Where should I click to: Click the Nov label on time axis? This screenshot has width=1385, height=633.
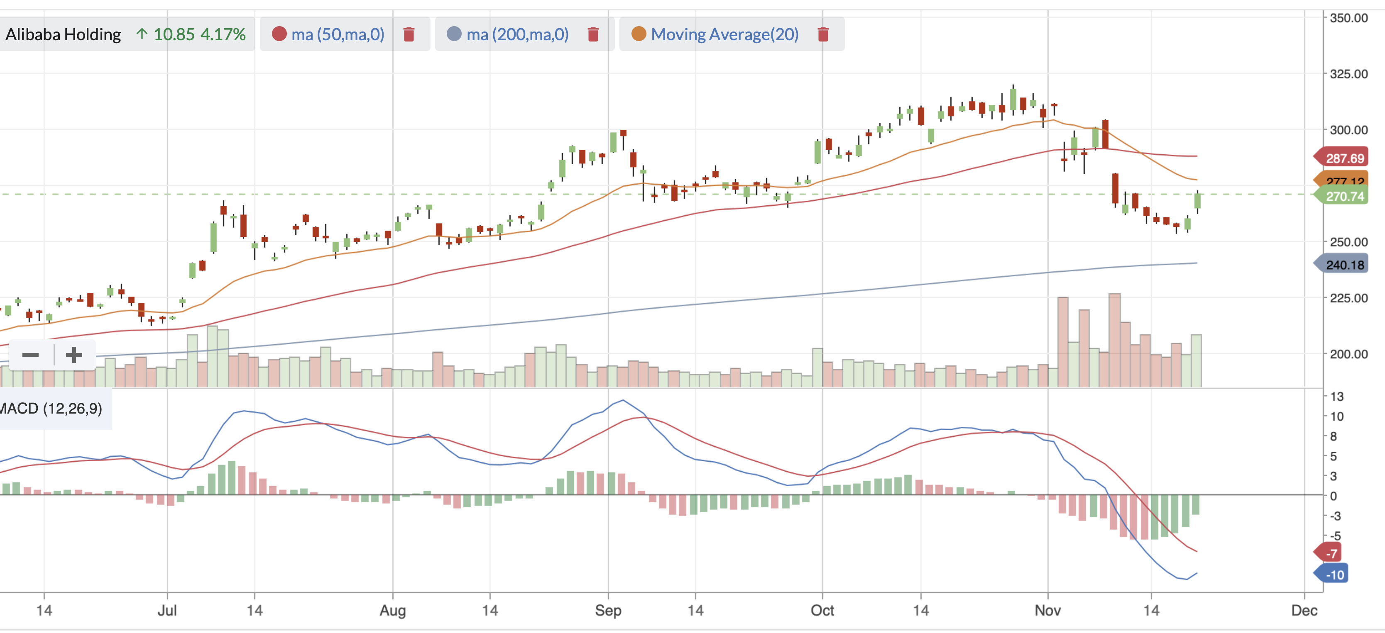coord(1048,611)
